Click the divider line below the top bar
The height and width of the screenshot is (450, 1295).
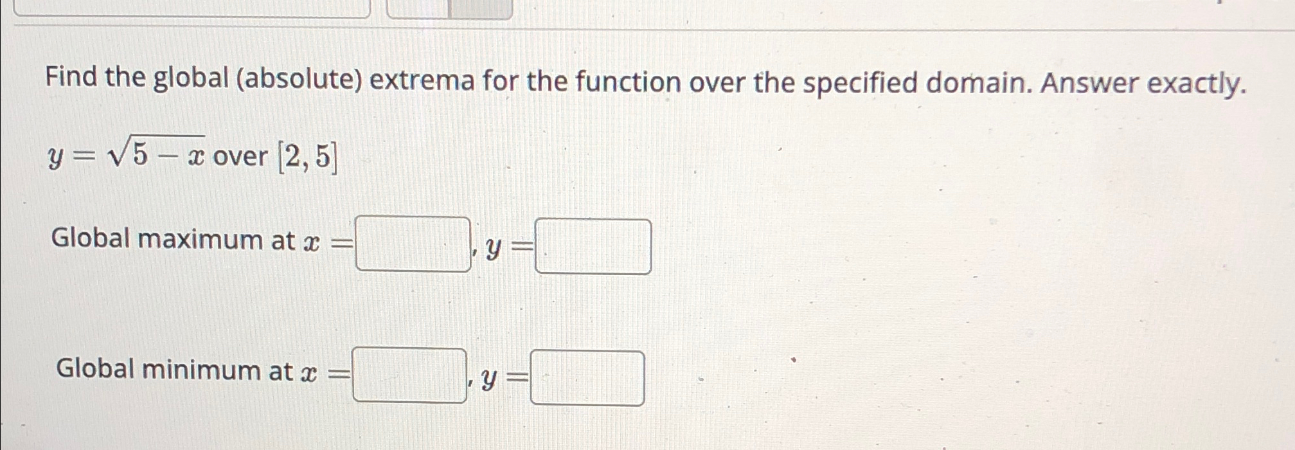click(643, 29)
